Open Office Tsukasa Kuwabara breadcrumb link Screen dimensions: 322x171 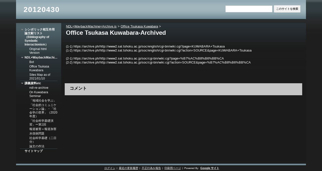[x=139, y=26]
